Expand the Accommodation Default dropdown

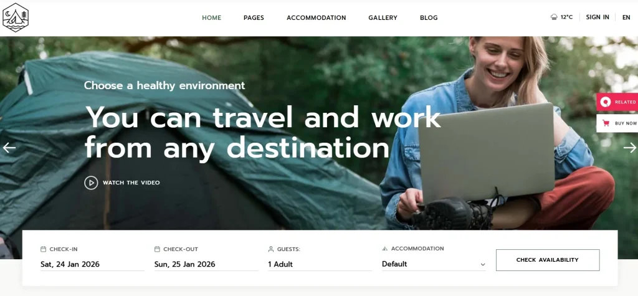[x=434, y=264]
